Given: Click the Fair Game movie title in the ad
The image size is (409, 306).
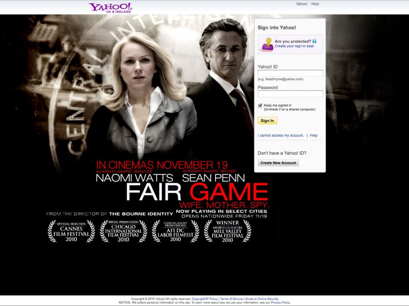Looking at the screenshot, I should pos(197,192).
